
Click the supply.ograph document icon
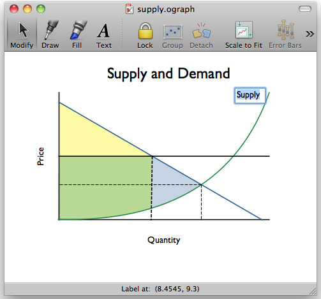[x=130, y=9]
